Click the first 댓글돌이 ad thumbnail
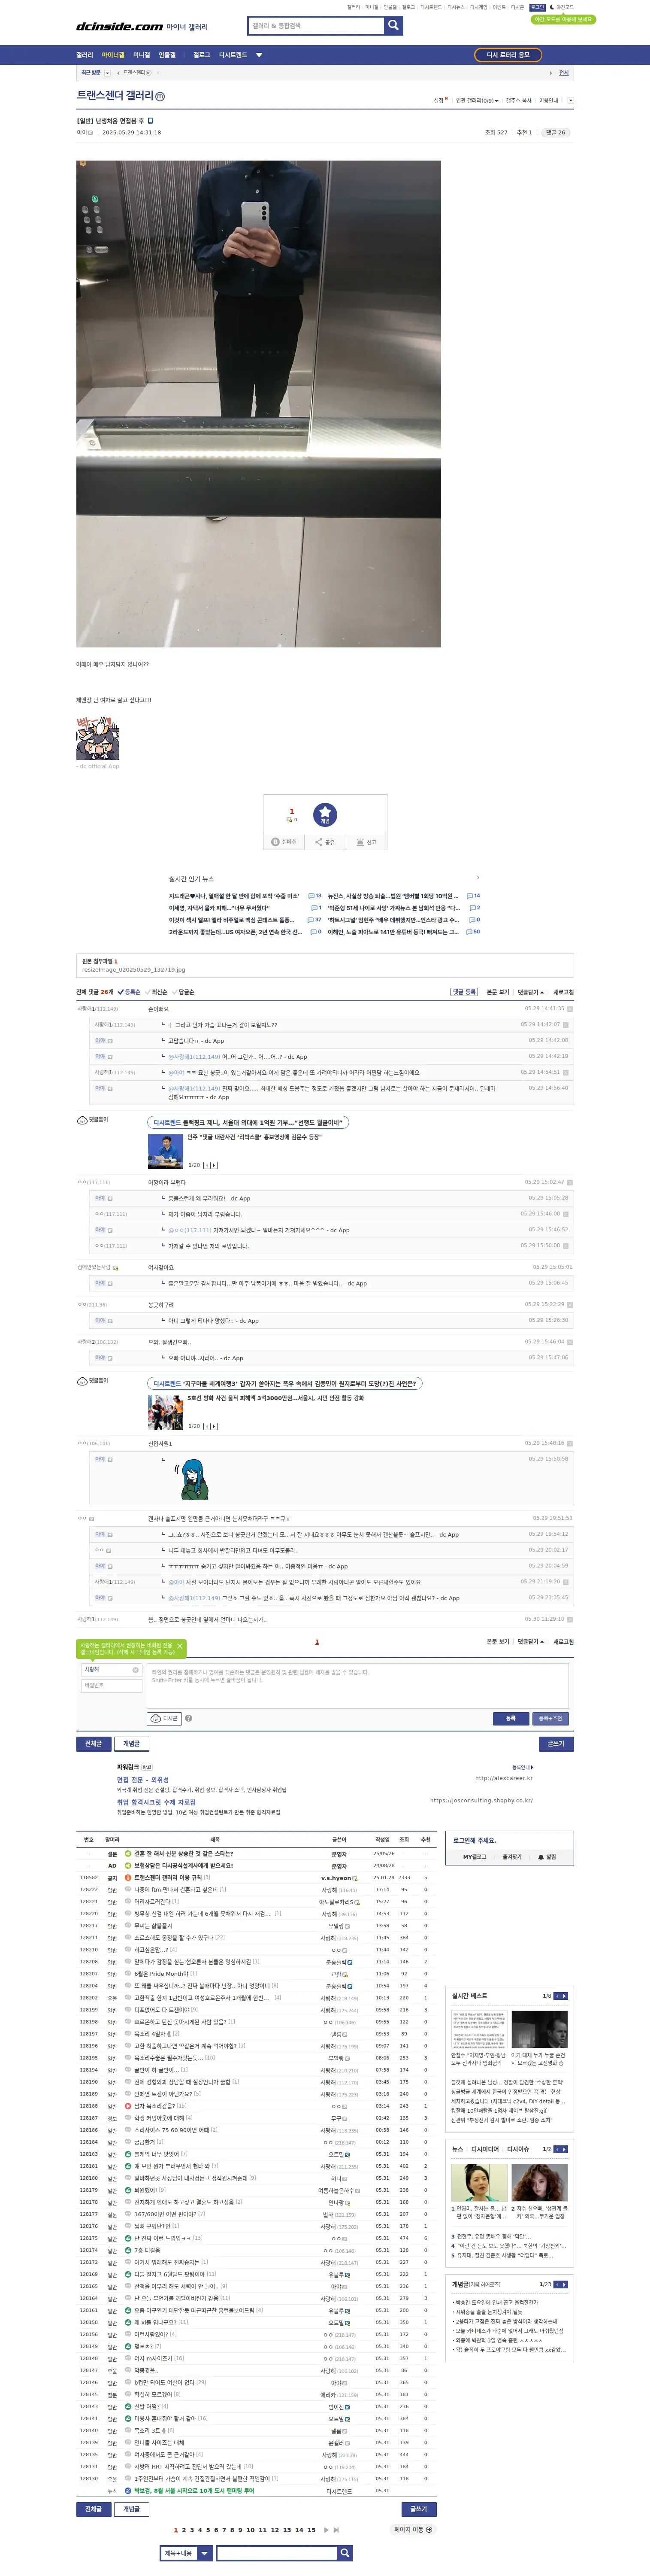 click(165, 1151)
